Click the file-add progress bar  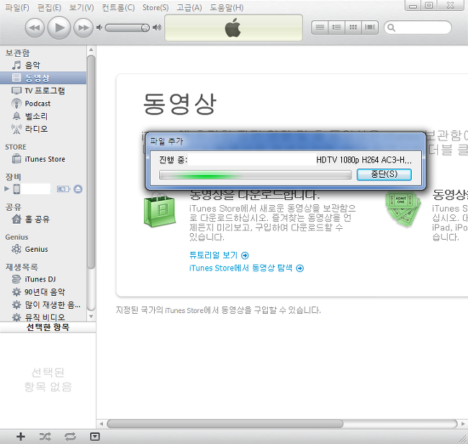pos(255,175)
